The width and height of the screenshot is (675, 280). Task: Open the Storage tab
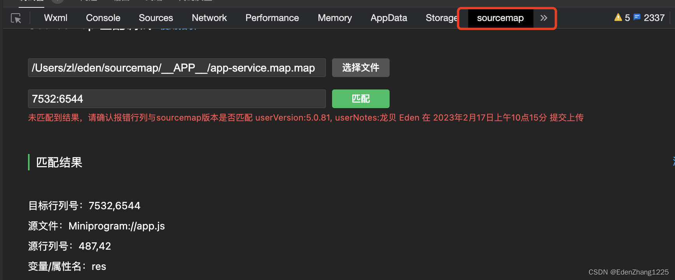click(x=441, y=18)
